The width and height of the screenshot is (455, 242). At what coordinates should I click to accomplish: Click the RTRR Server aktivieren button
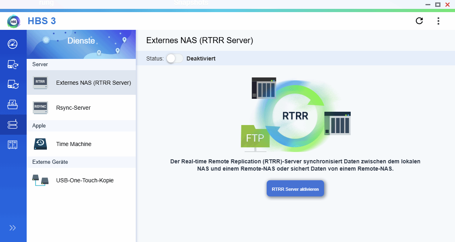(x=295, y=188)
